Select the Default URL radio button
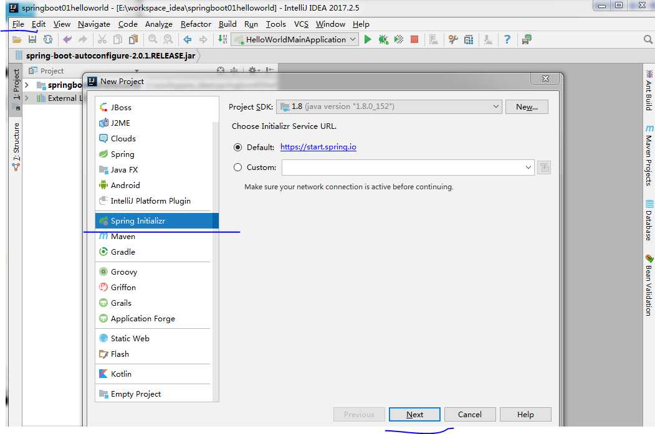 click(237, 148)
